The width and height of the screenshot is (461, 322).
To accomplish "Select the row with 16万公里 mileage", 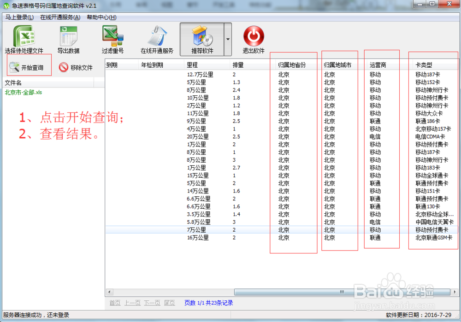I will coord(281,237).
